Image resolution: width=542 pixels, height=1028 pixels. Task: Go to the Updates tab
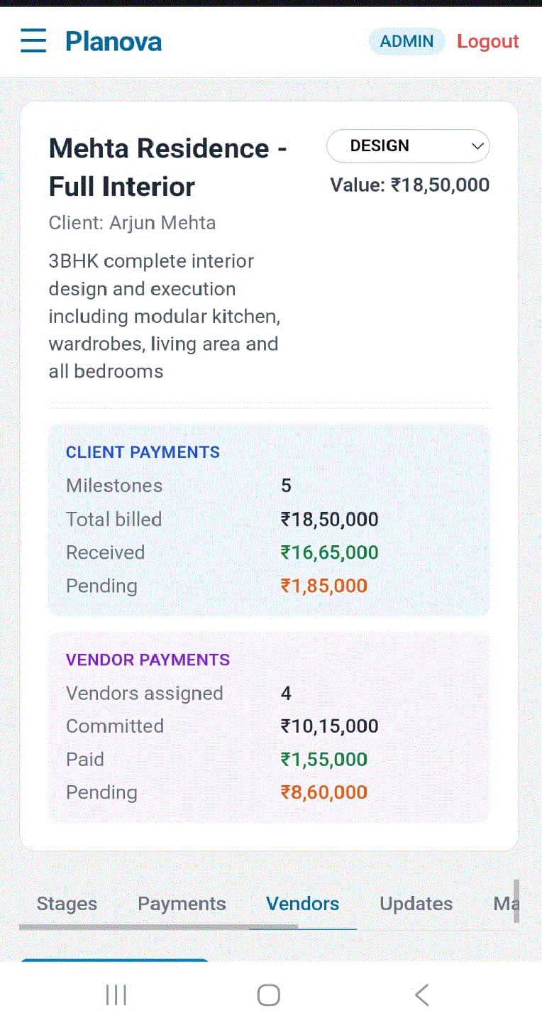pos(416,904)
